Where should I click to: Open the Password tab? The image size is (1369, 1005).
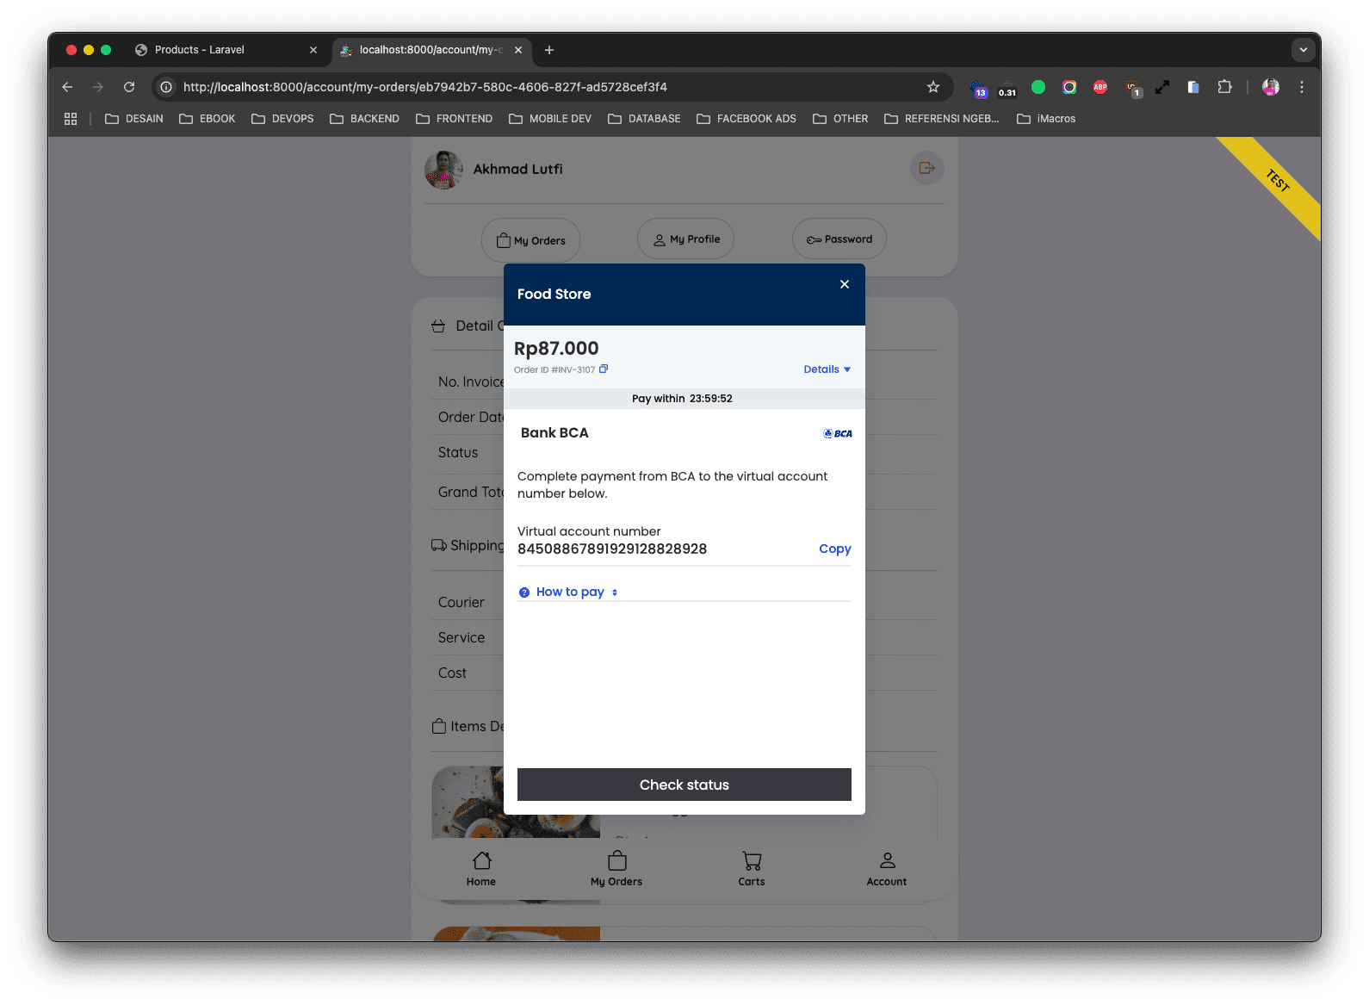[839, 239]
